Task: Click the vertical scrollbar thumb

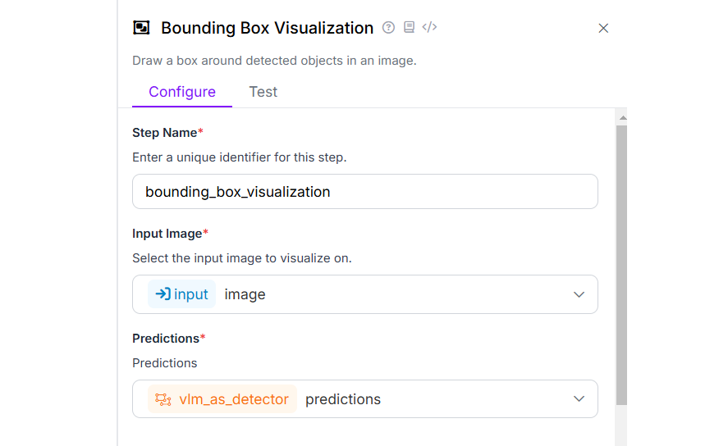Action: coord(621,262)
